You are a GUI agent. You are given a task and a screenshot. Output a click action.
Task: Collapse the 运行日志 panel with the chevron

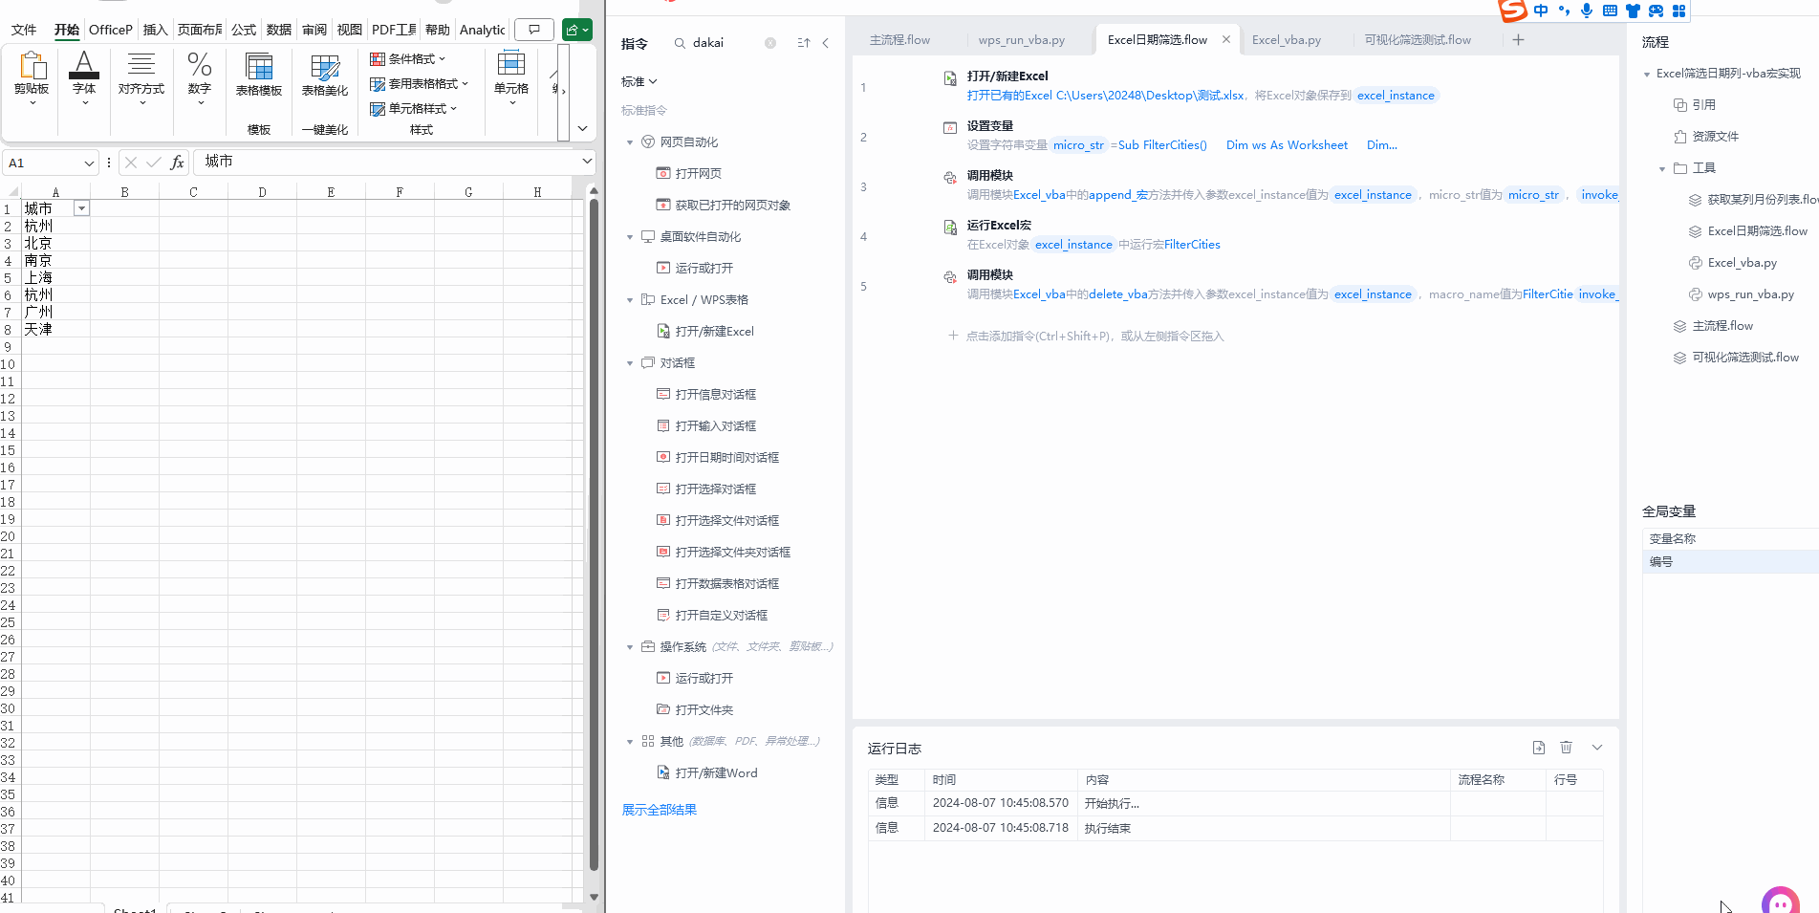tap(1597, 748)
